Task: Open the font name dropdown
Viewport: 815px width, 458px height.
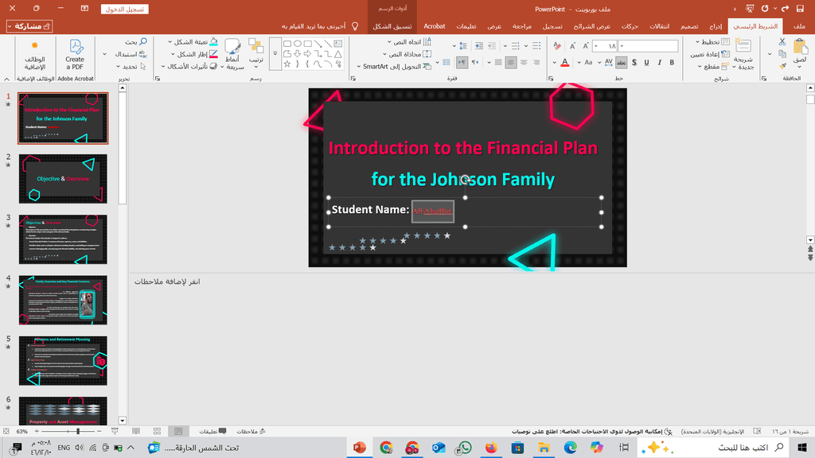Action: click(622, 46)
